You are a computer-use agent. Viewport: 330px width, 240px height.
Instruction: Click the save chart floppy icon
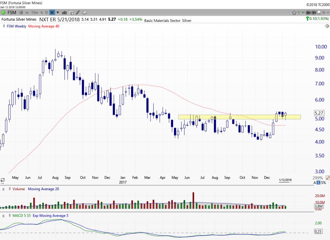(x=319, y=12)
